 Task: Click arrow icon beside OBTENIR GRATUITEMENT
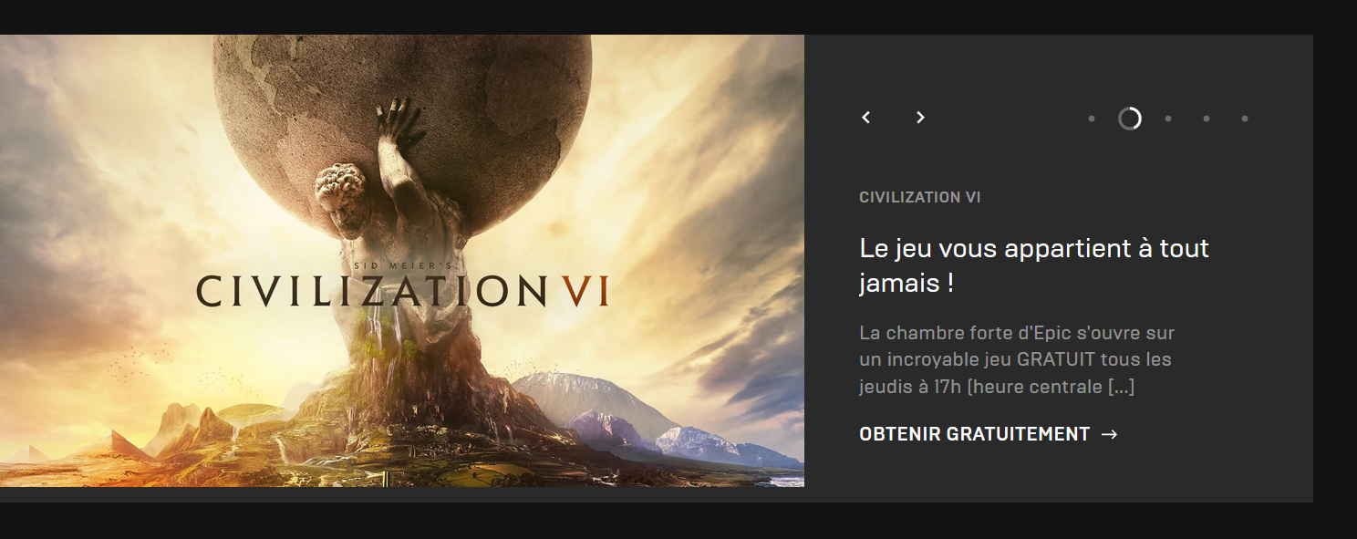[1109, 434]
